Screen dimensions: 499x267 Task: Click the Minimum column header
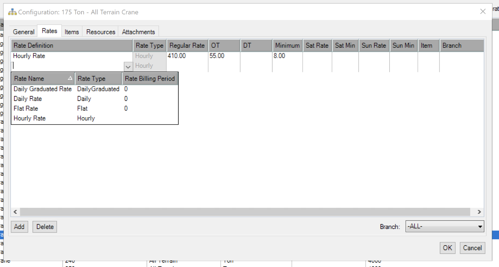click(288, 45)
